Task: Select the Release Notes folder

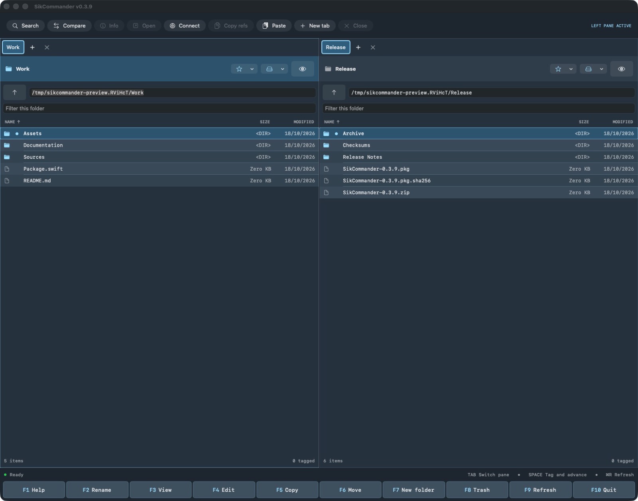Action: pos(478,157)
